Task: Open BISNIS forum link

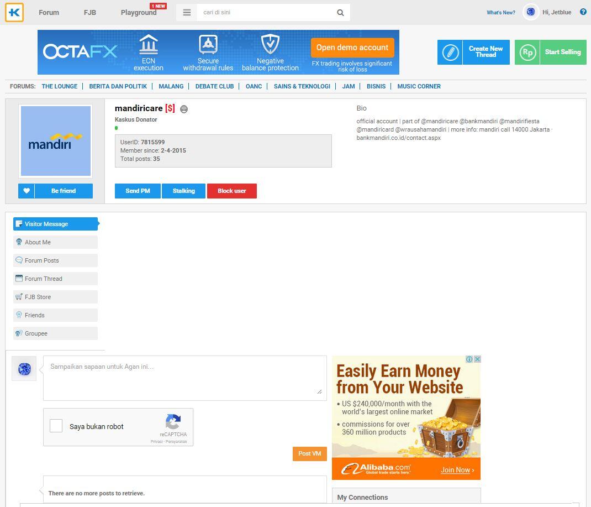Action: click(x=376, y=86)
